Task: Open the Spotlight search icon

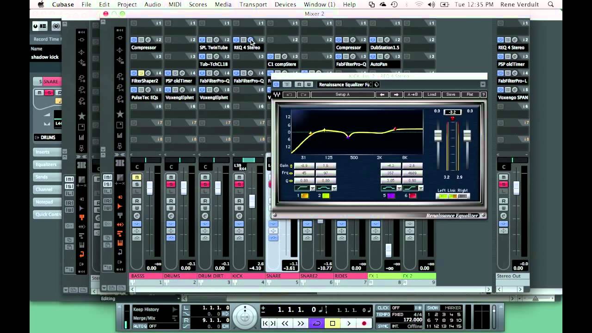Action: click(550, 5)
